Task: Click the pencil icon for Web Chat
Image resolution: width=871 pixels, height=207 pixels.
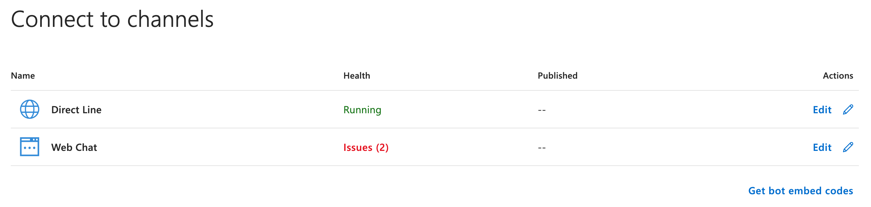Action: 848,147
